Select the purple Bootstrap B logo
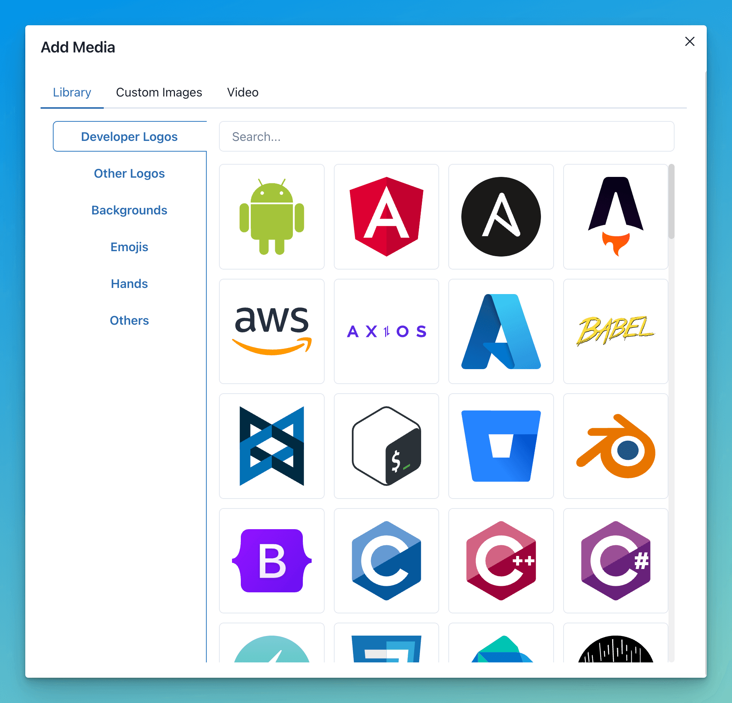 pos(272,561)
